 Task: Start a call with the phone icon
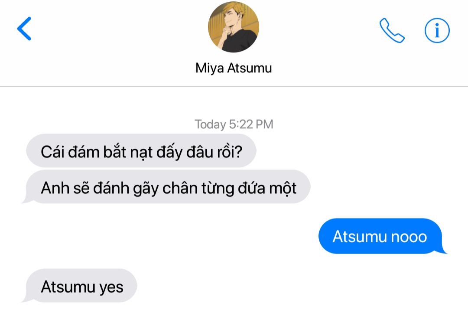[x=392, y=30]
